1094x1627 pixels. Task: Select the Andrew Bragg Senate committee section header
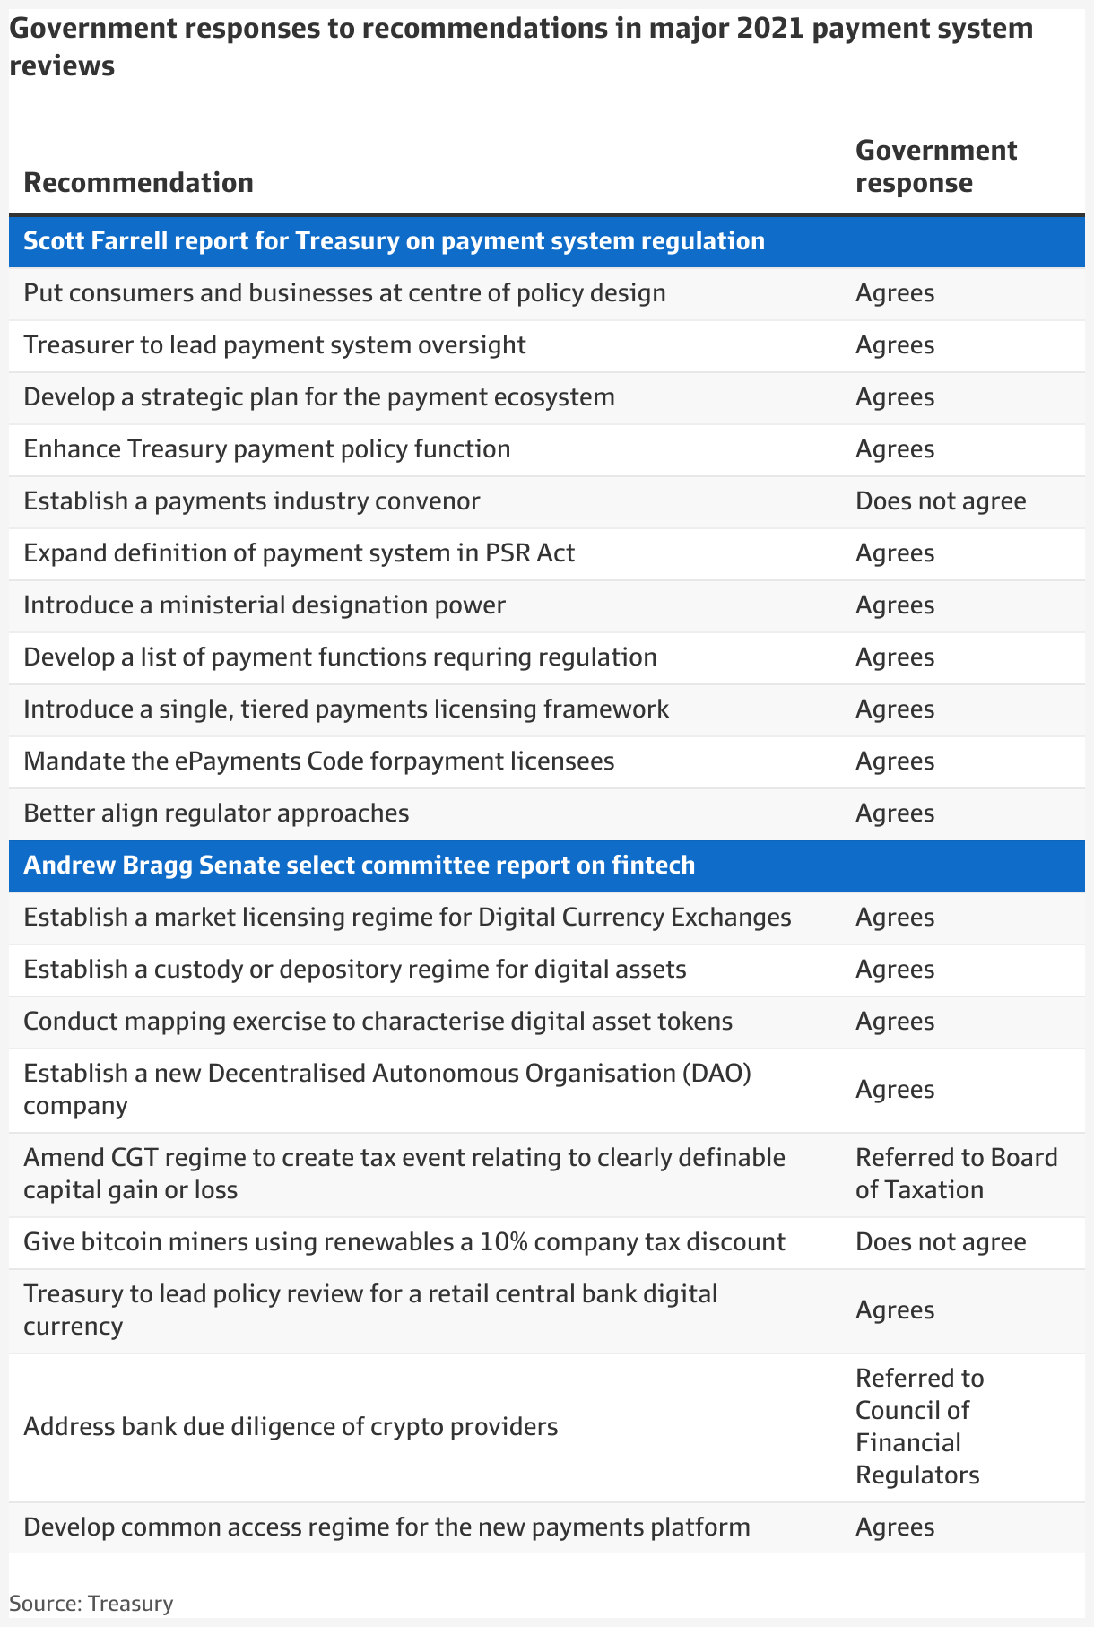(x=547, y=866)
